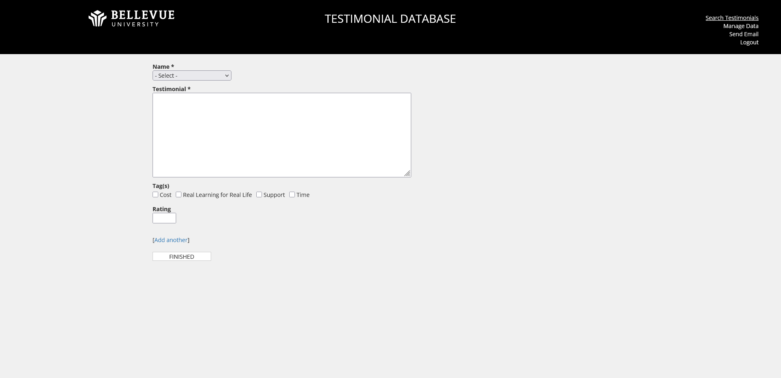Check the 'Real Learning for Real Life' tag
The image size is (781, 378).
point(178,194)
